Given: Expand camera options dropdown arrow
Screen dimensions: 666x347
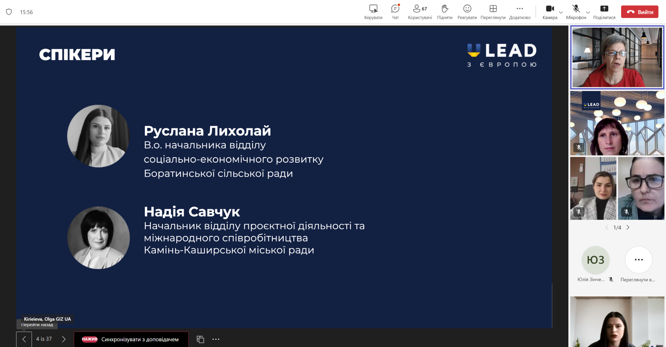Looking at the screenshot, I should (561, 13).
